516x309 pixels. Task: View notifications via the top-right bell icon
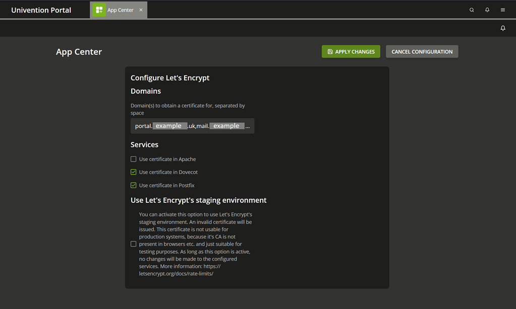(487, 10)
